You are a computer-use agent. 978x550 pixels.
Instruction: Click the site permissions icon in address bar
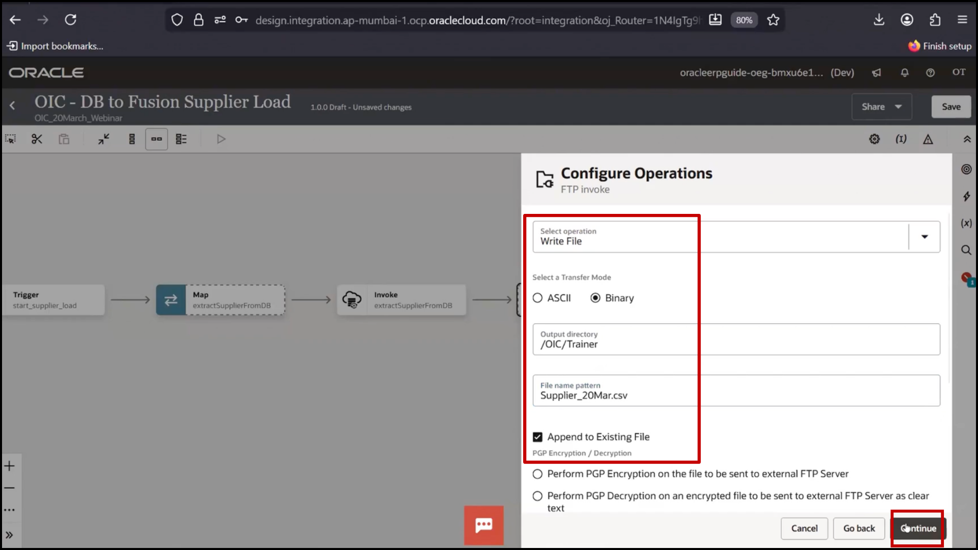220,20
